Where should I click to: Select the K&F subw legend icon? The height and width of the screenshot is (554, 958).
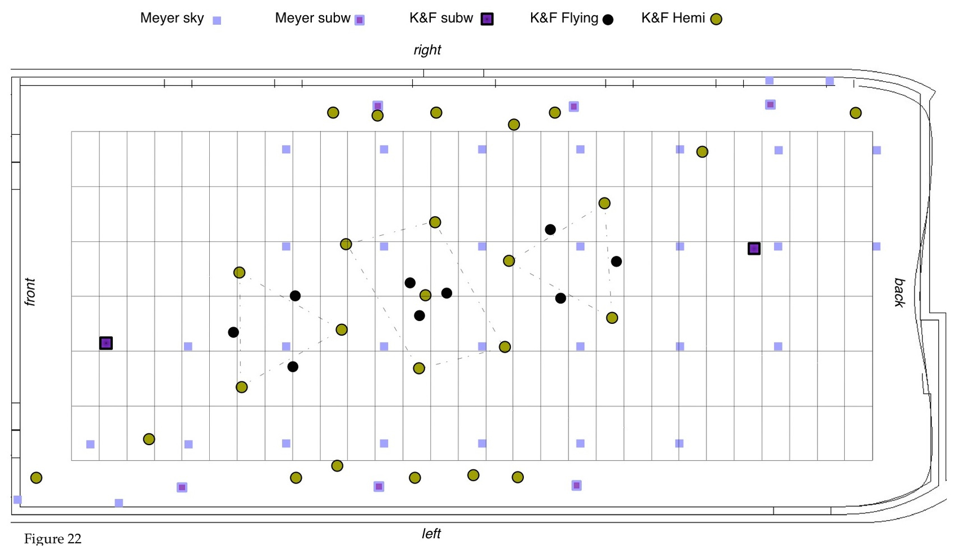point(487,19)
